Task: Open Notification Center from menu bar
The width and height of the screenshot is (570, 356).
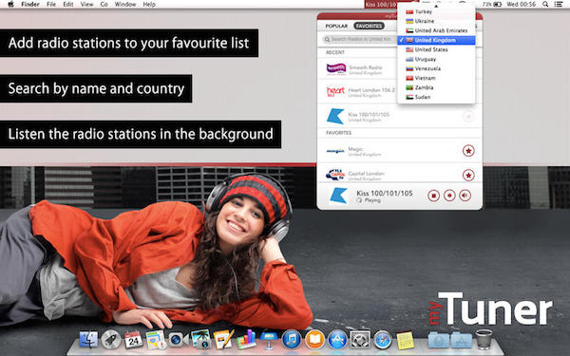Action: (x=559, y=5)
